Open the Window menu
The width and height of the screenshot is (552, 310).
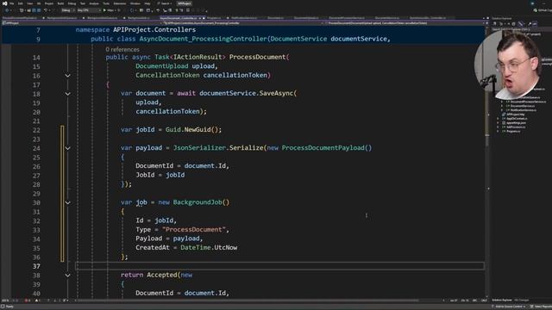coord(135,3)
